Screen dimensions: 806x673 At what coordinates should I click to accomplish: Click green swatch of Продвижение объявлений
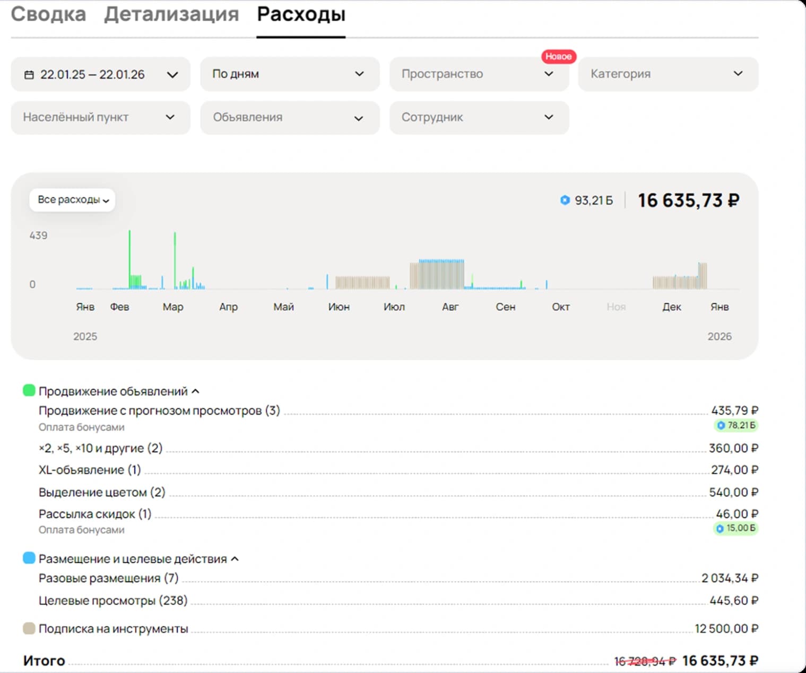(29, 391)
